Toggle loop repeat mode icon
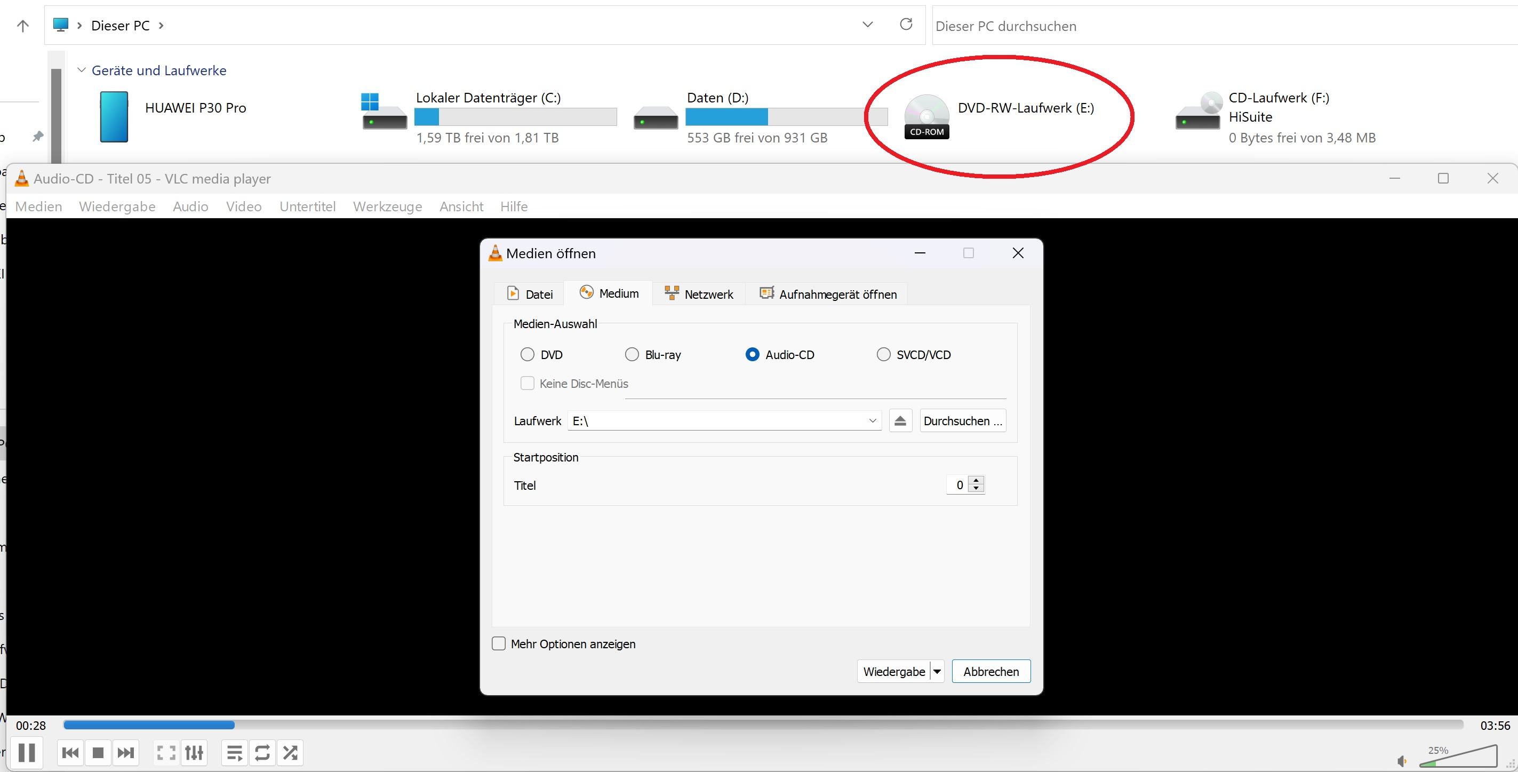The image size is (1518, 772). (x=262, y=753)
